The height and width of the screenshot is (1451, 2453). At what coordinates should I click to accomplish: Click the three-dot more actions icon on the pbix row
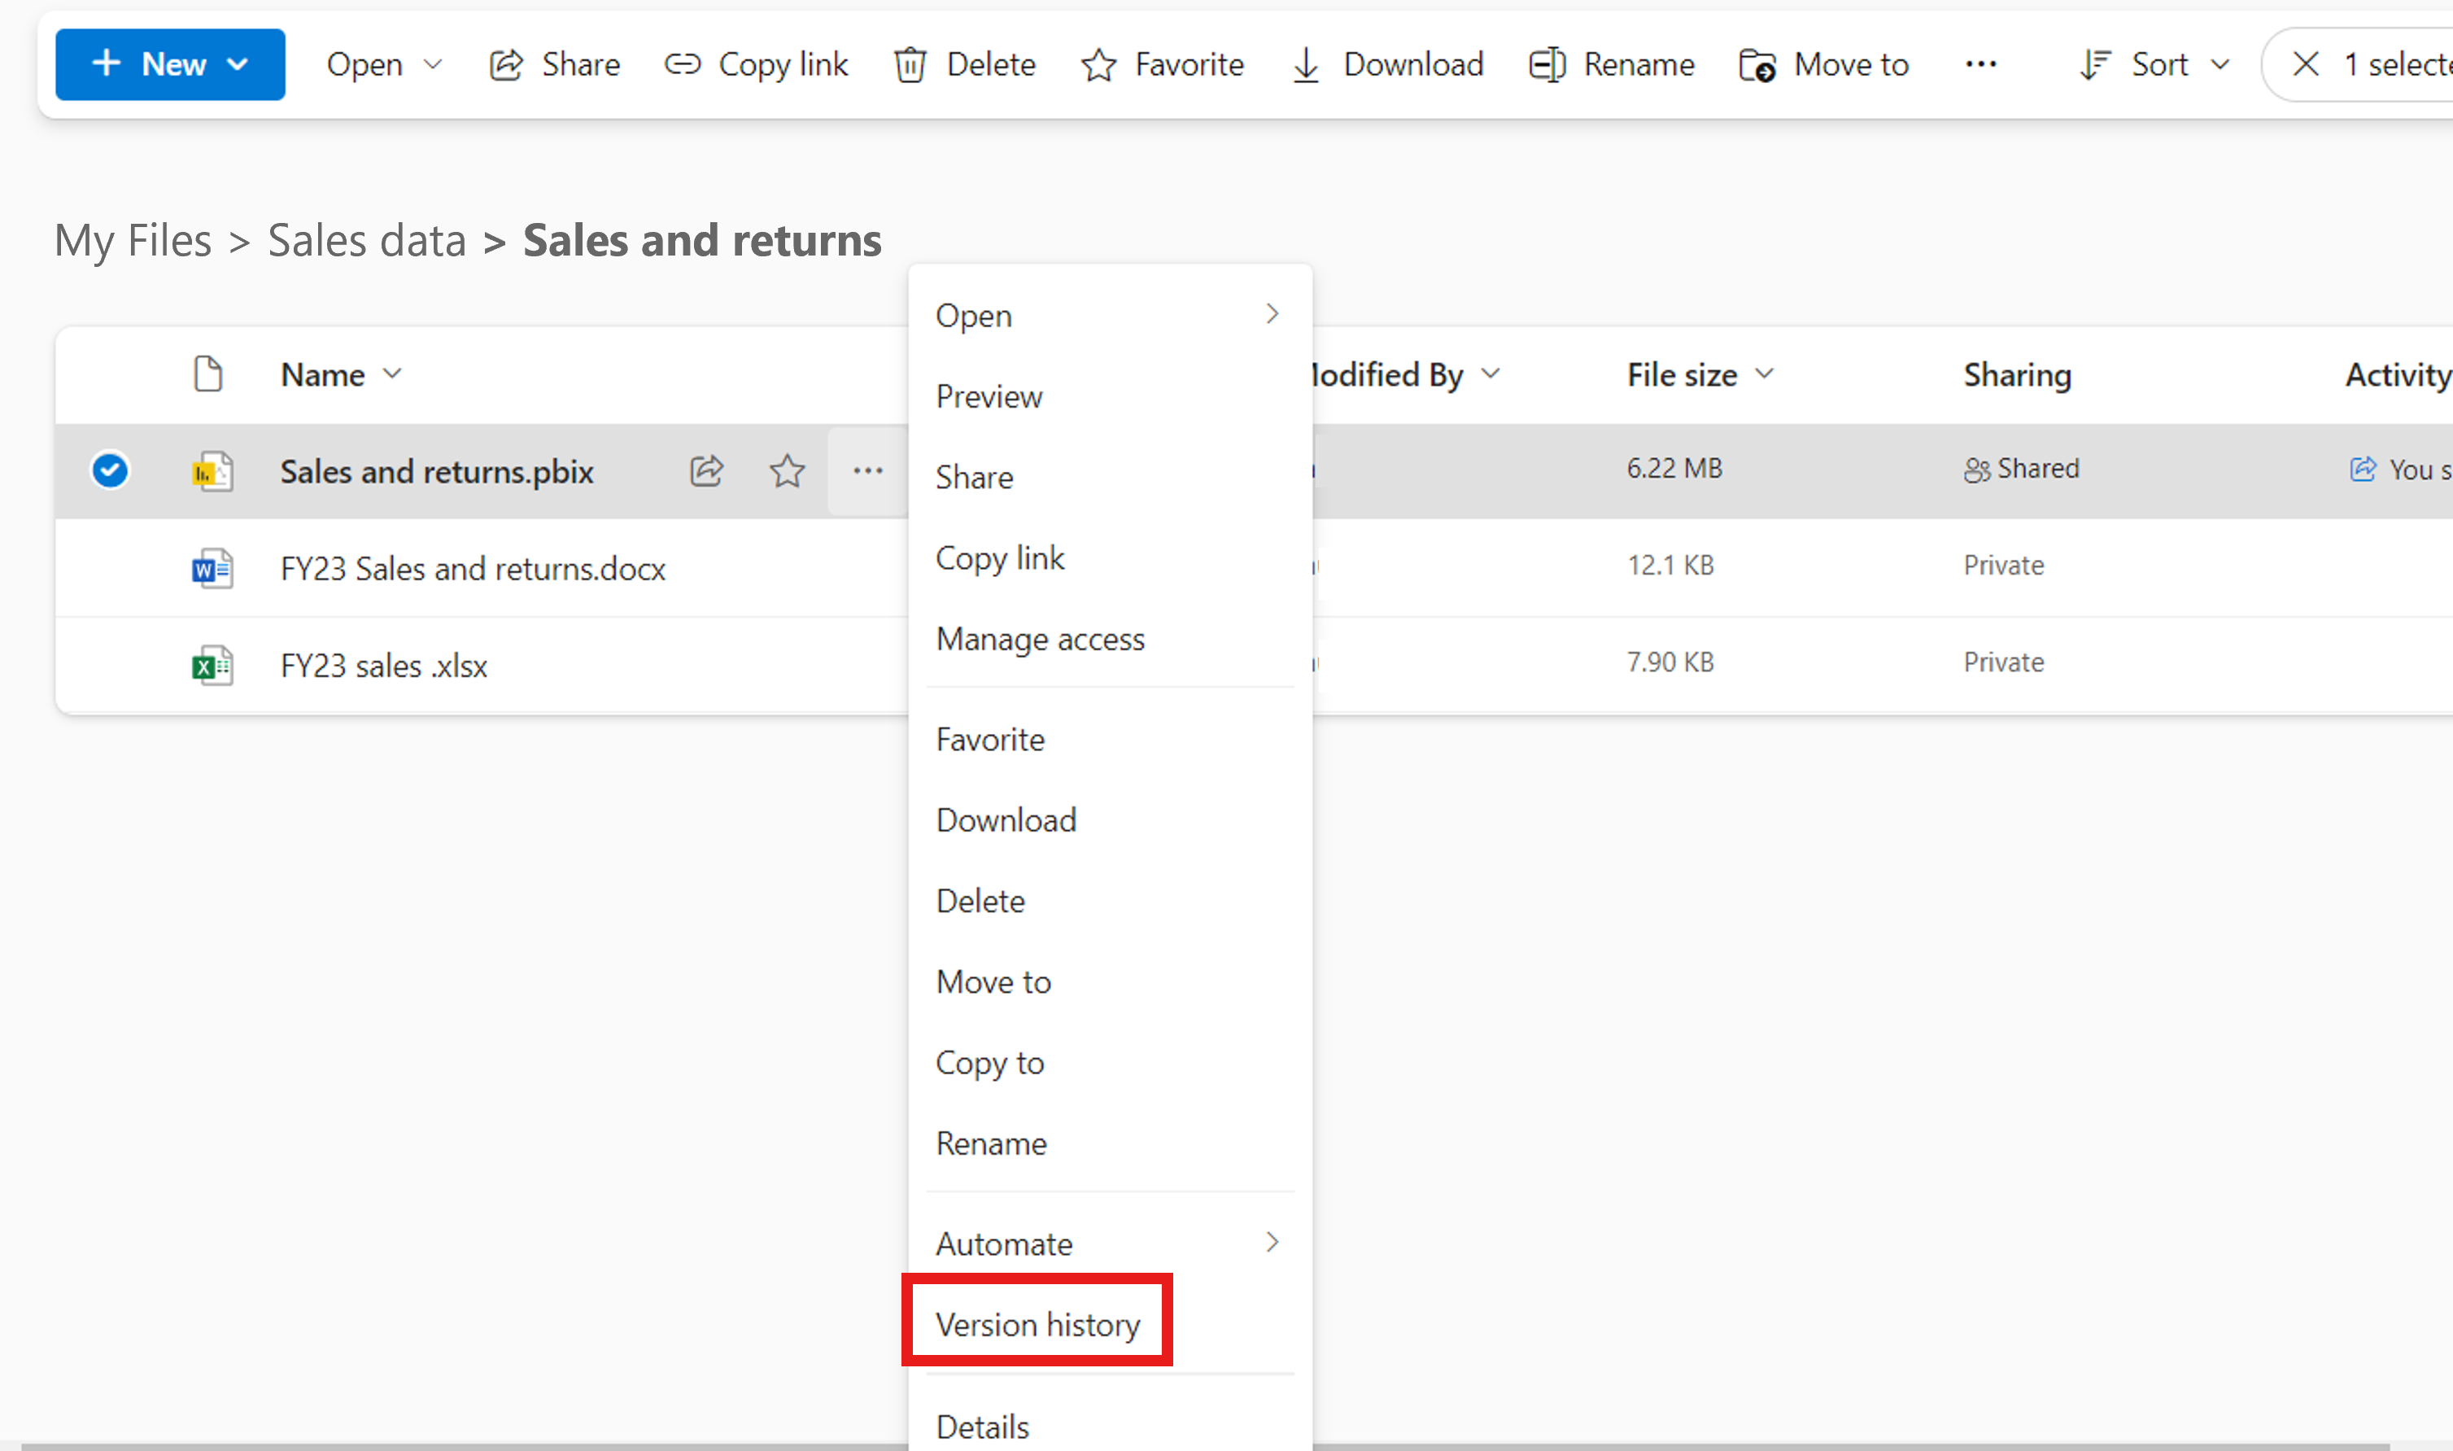click(x=866, y=470)
